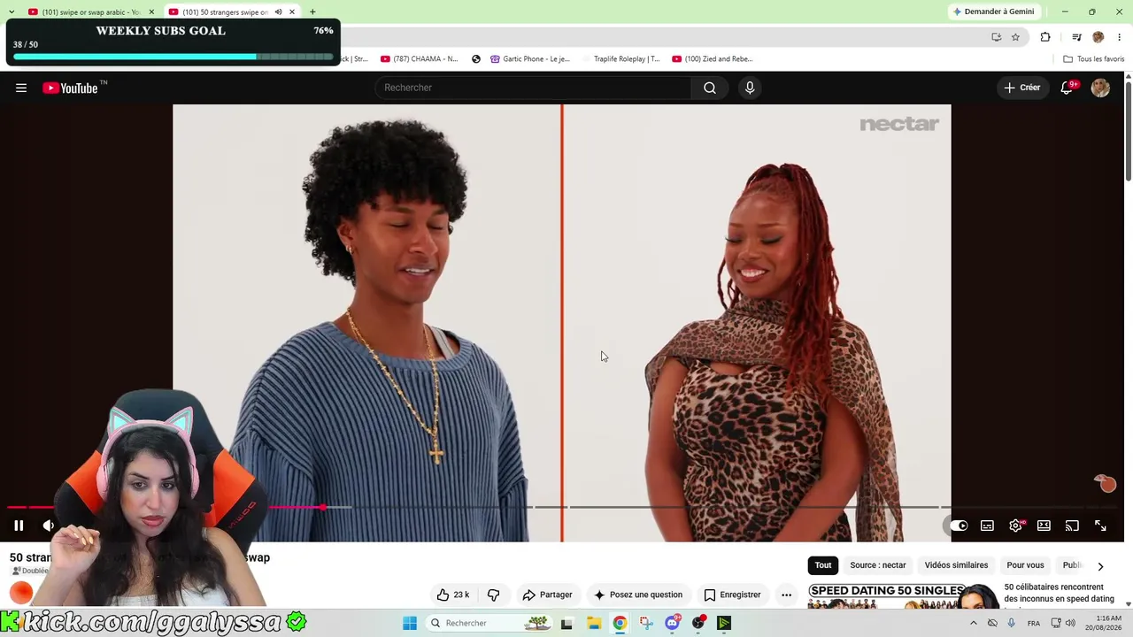
Task: Open File Explorer from the taskbar
Action: click(x=594, y=623)
